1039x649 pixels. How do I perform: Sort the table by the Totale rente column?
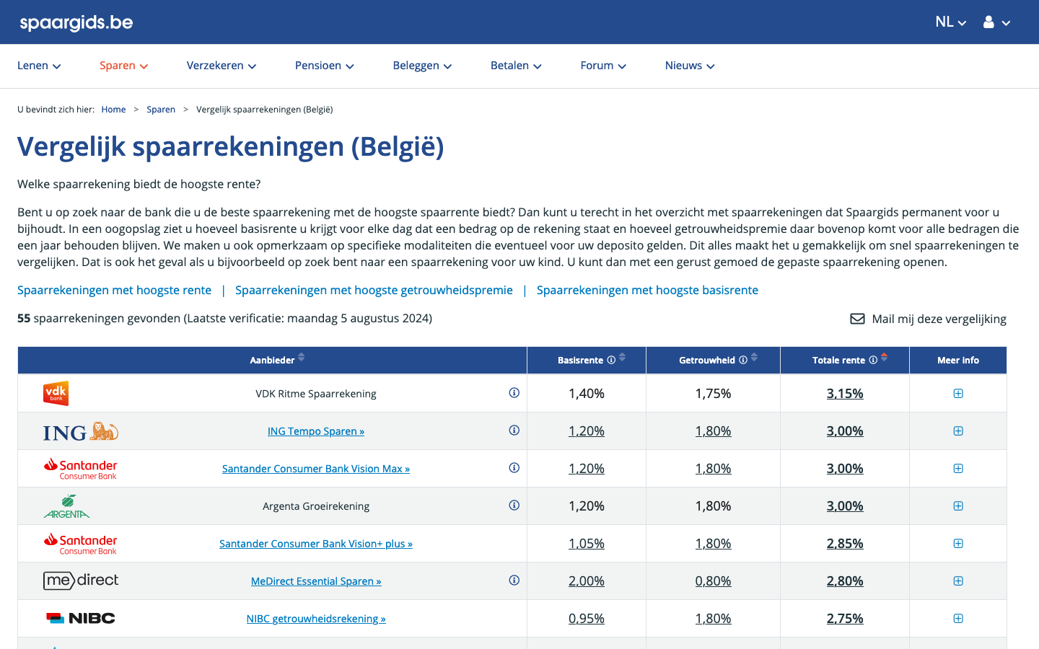[884, 358]
